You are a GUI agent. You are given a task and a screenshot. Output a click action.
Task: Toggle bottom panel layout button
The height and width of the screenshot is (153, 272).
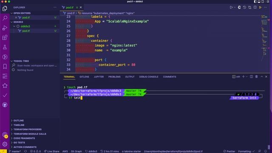[259, 2]
